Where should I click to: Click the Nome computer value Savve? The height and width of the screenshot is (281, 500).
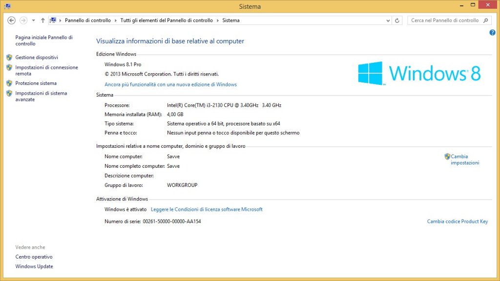tap(173, 157)
